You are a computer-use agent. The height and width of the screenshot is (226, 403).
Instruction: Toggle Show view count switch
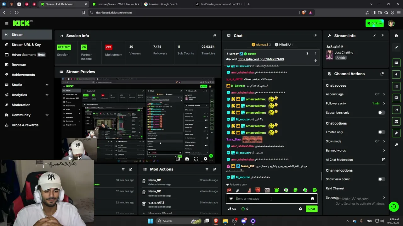click(381, 179)
